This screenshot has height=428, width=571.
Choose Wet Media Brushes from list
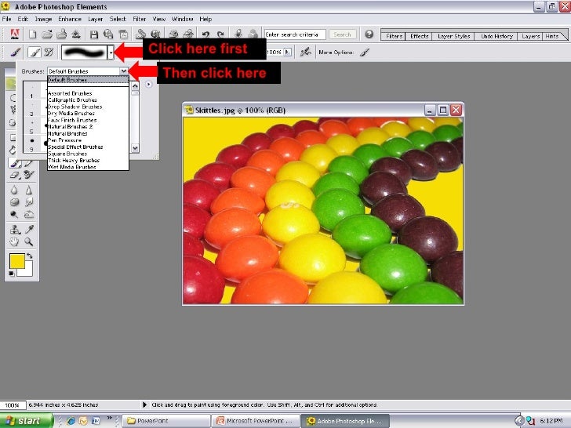pyautogui.click(x=72, y=167)
